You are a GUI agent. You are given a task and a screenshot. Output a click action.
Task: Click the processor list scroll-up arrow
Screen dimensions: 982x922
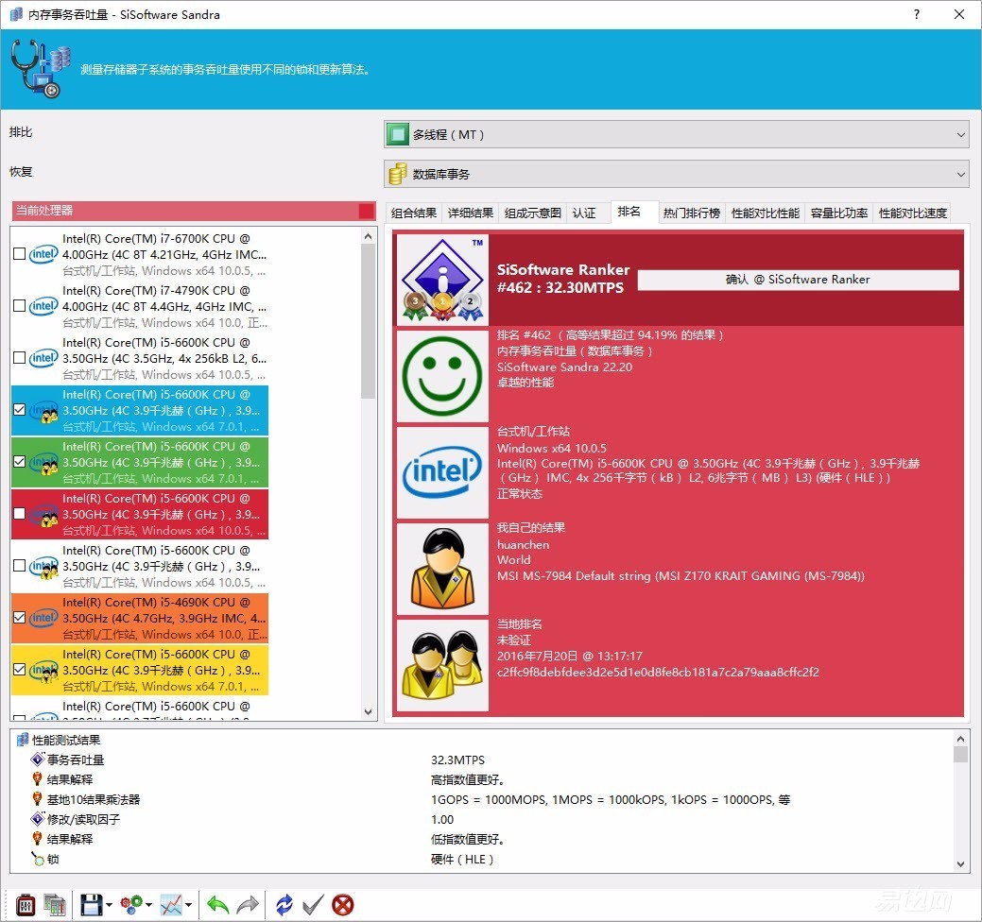(x=369, y=236)
